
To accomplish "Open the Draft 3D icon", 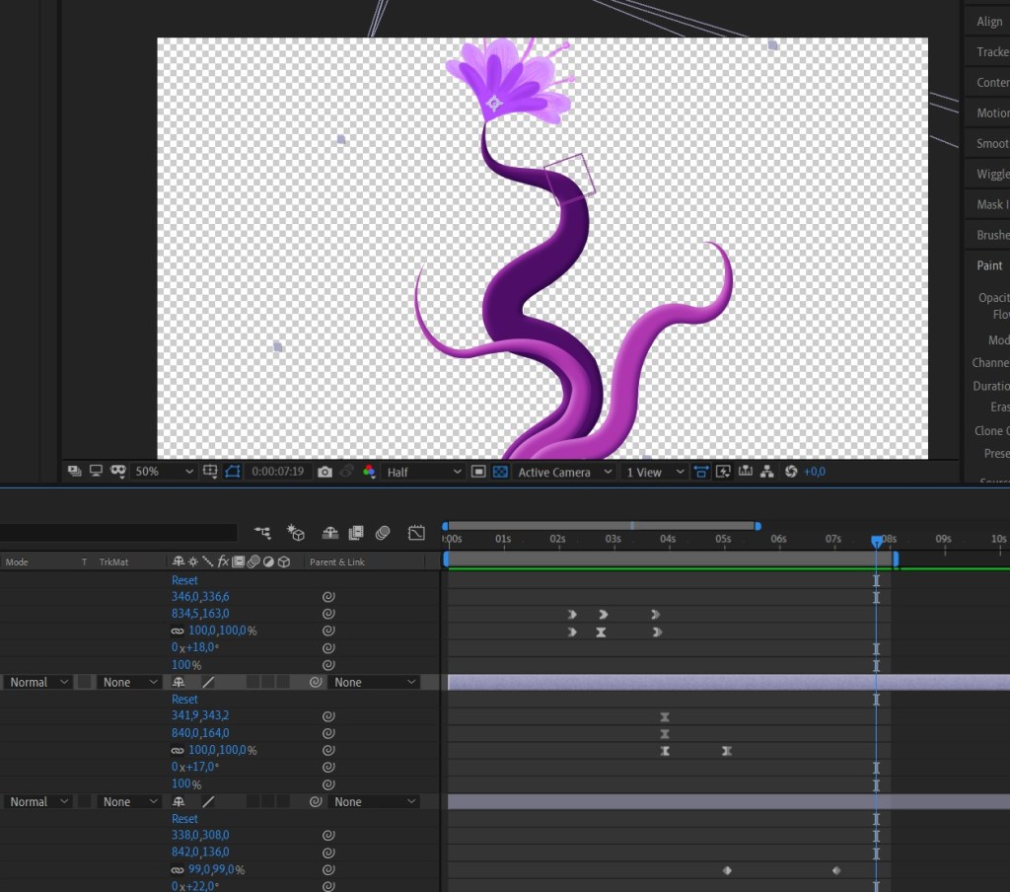I will [296, 533].
